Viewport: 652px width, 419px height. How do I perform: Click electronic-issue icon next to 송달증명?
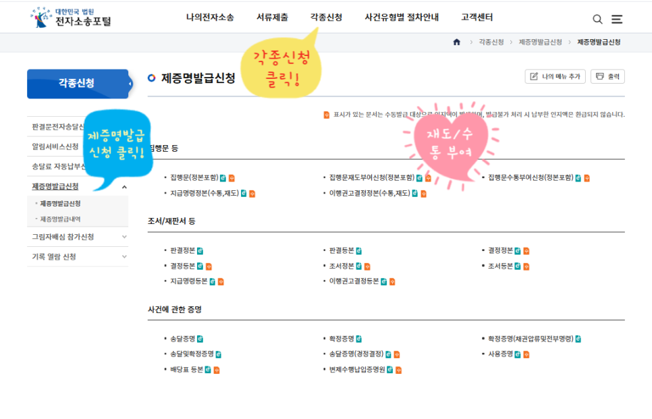coord(200,339)
